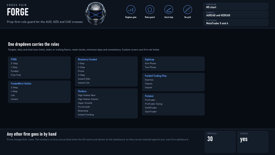The width and height of the screenshot is (275, 155).
Task: Select '2-Step' under FTMO
Action: pyautogui.click(x=14, y=63)
